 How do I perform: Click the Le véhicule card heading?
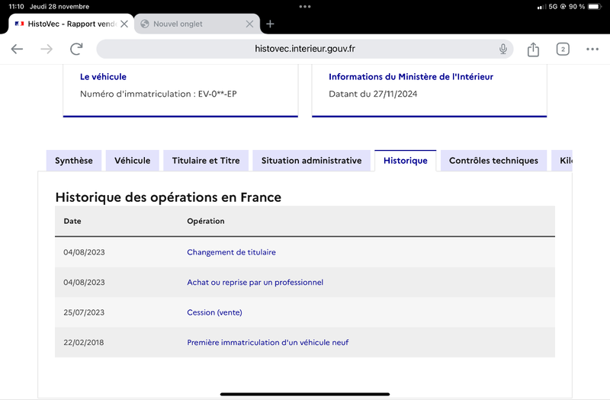tap(103, 77)
